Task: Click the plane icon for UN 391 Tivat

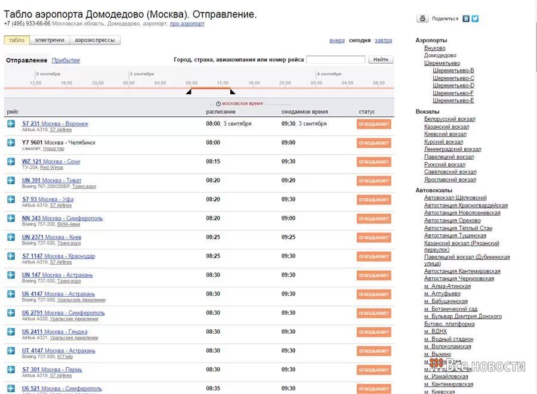Action: tap(11, 180)
